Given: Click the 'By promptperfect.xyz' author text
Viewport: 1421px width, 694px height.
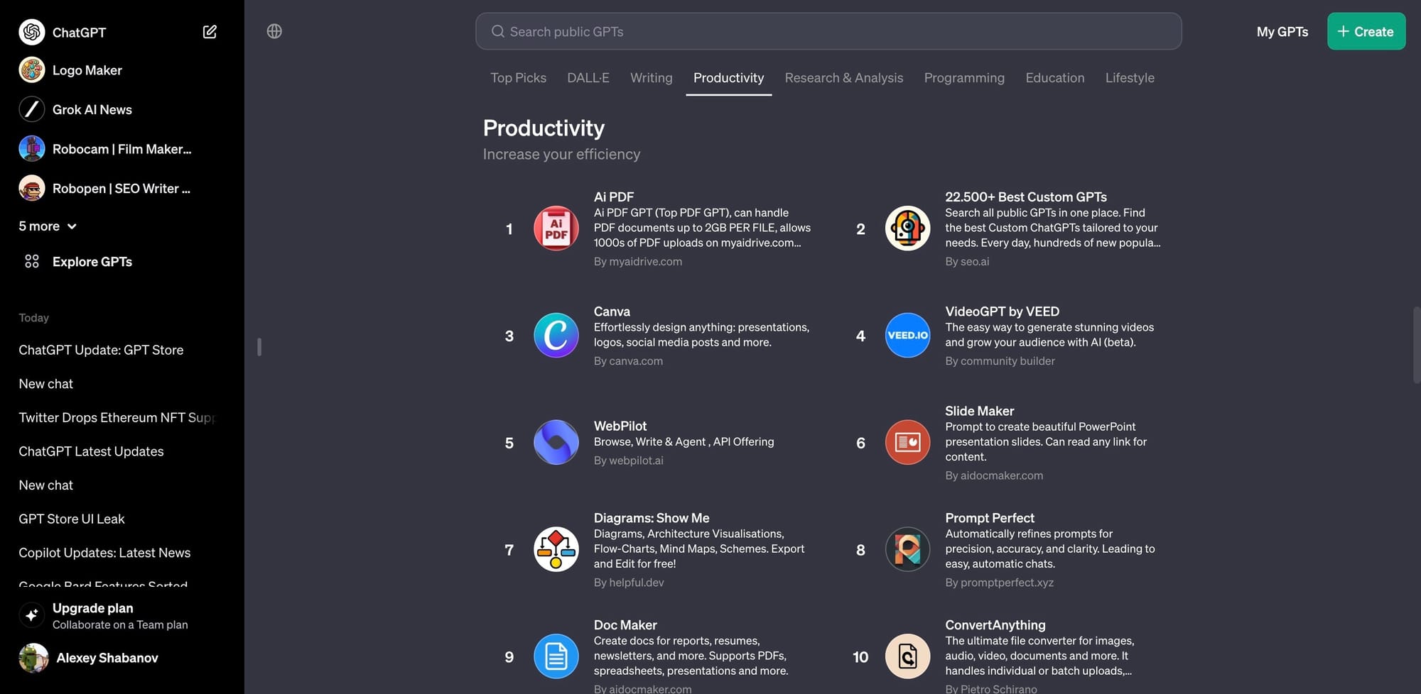Looking at the screenshot, I should (x=999, y=582).
